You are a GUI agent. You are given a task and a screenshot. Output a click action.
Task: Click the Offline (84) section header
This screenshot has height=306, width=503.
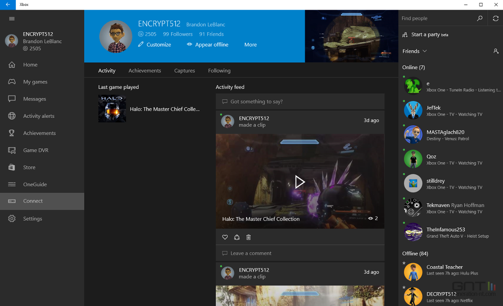point(415,254)
